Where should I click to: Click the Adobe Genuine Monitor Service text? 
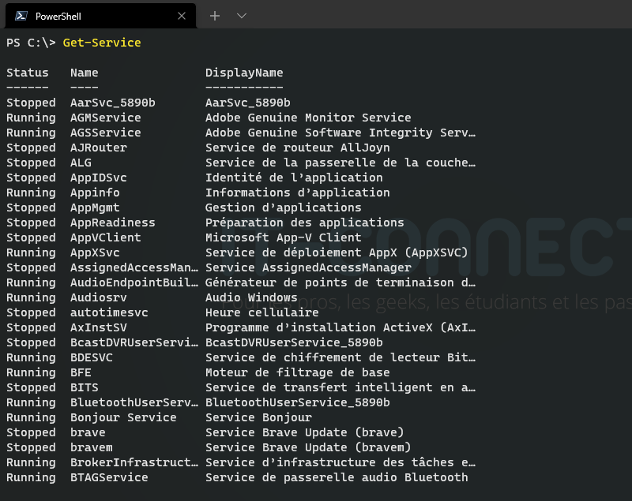click(308, 118)
